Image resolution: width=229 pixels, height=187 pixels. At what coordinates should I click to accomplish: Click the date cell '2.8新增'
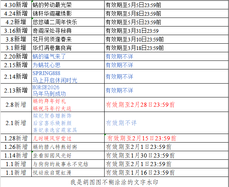(16, 105)
